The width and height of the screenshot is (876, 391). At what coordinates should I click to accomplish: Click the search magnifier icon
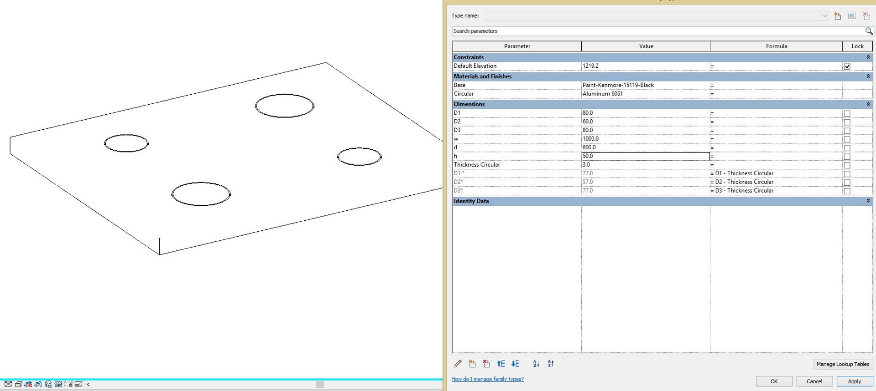click(x=869, y=31)
